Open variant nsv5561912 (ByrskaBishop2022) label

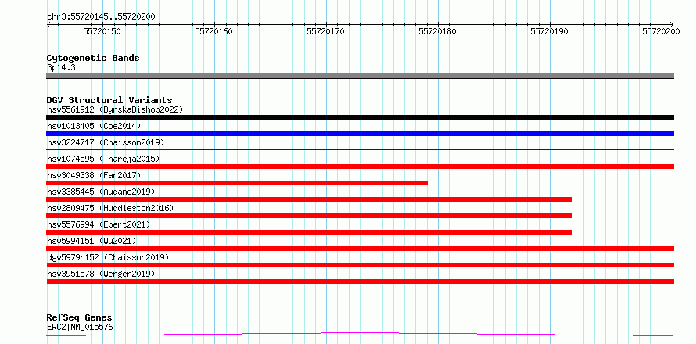point(114,109)
